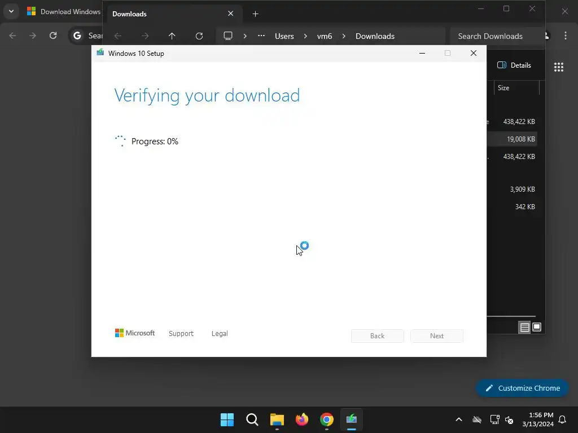Image resolution: width=578 pixels, height=433 pixels.
Task: Go forward in Chrome
Action: [33, 36]
